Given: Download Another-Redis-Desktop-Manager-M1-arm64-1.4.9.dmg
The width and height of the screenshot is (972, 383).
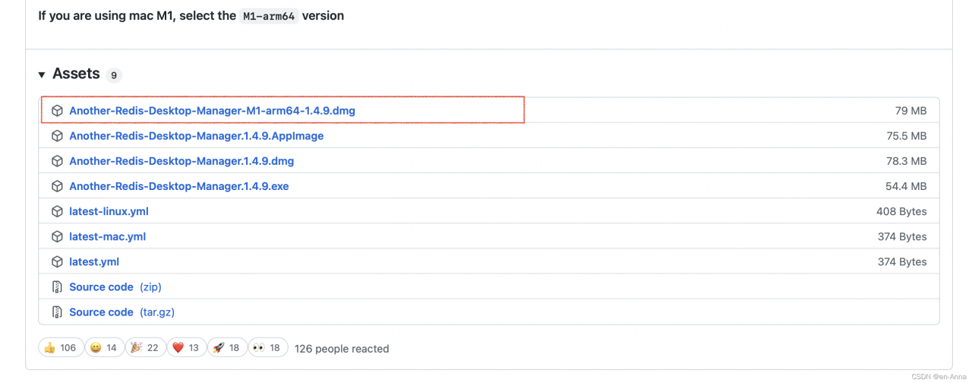Looking at the screenshot, I should (212, 111).
